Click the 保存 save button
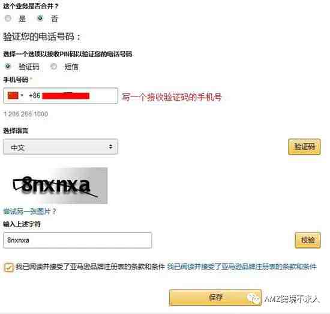This screenshot has height=314, width=330. tap(215, 297)
